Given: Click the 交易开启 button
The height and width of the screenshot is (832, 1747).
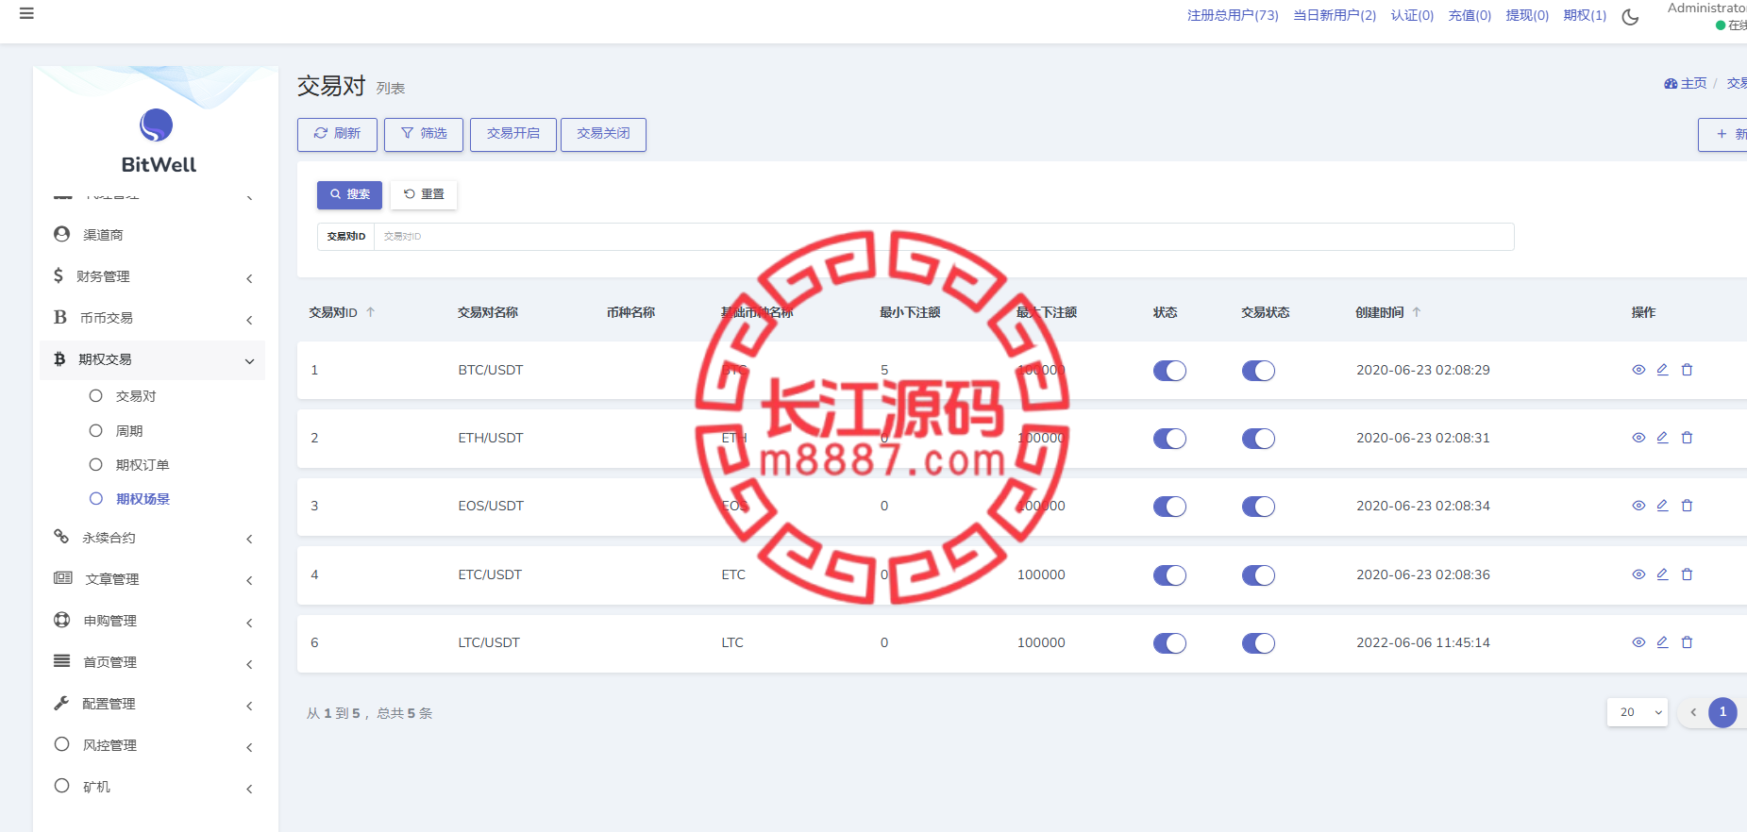Looking at the screenshot, I should [x=513, y=134].
